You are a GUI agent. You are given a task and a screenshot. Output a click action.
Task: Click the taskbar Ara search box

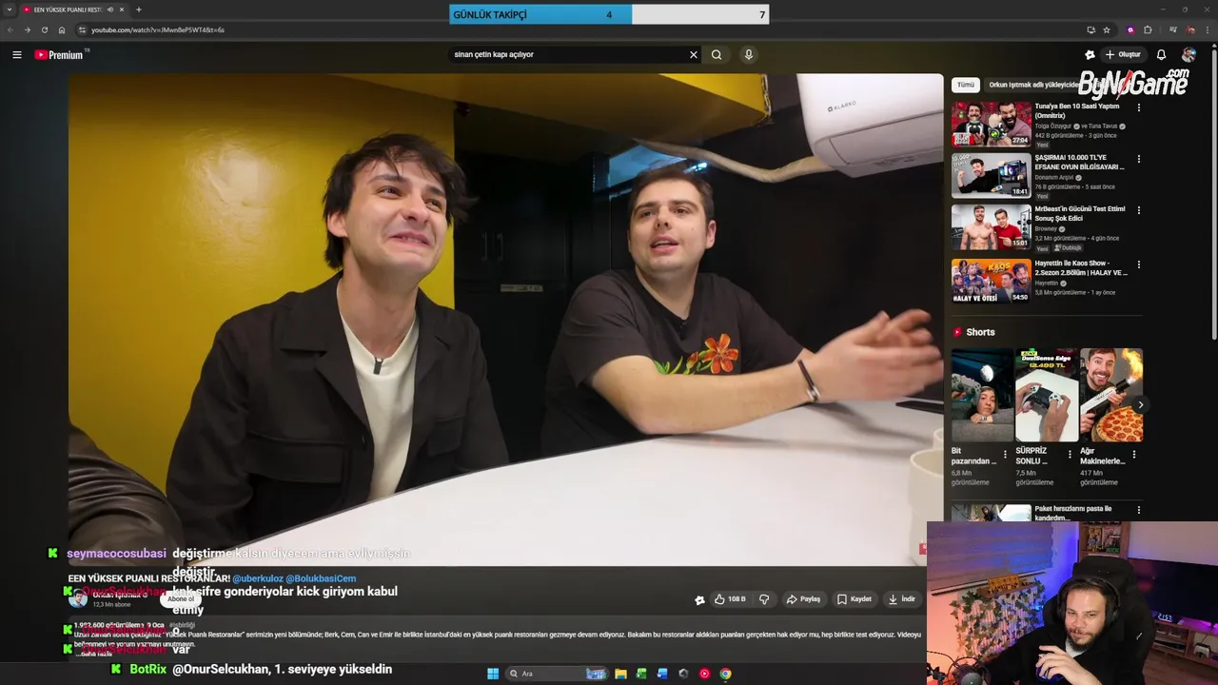(x=558, y=674)
